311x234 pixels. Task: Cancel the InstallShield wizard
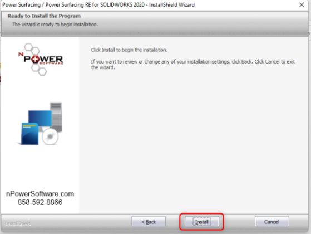(x=271, y=222)
